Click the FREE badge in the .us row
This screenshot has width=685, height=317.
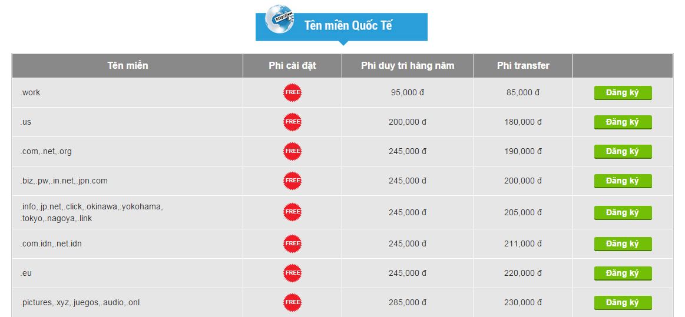pyautogui.click(x=292, y=122)
